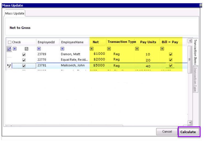Image resolution: width=204 pixels, height=141 pixels.
Task: Click Pay Units value 20
Action: (148, 60)
